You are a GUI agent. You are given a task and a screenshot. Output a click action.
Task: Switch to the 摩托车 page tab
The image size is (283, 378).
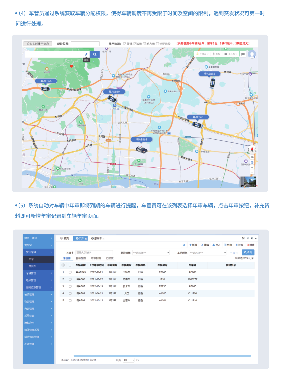point(98,239)
